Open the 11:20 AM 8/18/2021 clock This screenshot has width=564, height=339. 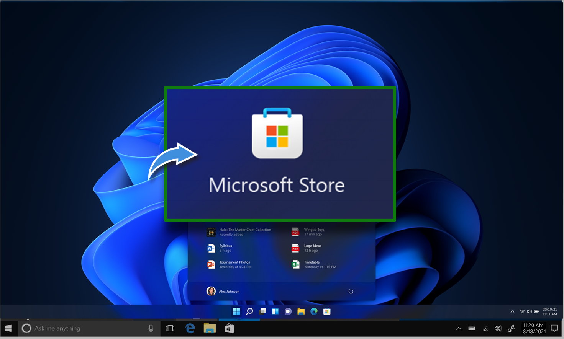tap(534, 328)
